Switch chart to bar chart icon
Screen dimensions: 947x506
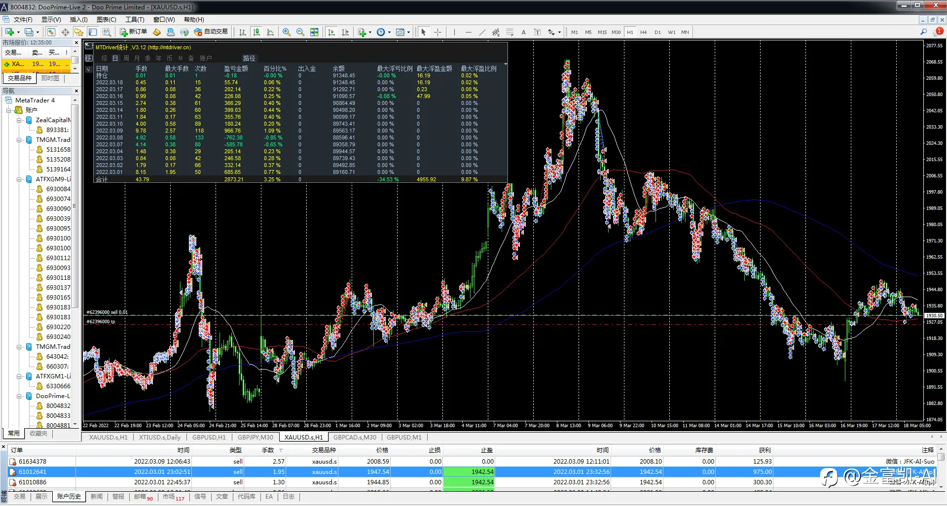pyautogui.click(x=243, y=32)
